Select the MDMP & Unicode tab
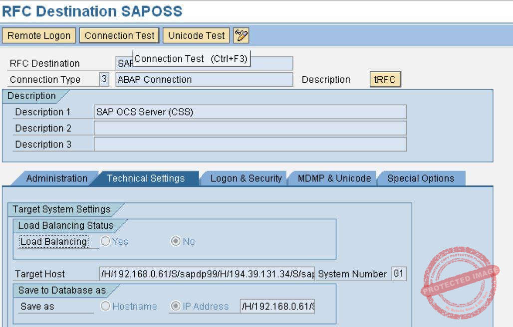Viewport: 513px width, 327px height. 332,178
